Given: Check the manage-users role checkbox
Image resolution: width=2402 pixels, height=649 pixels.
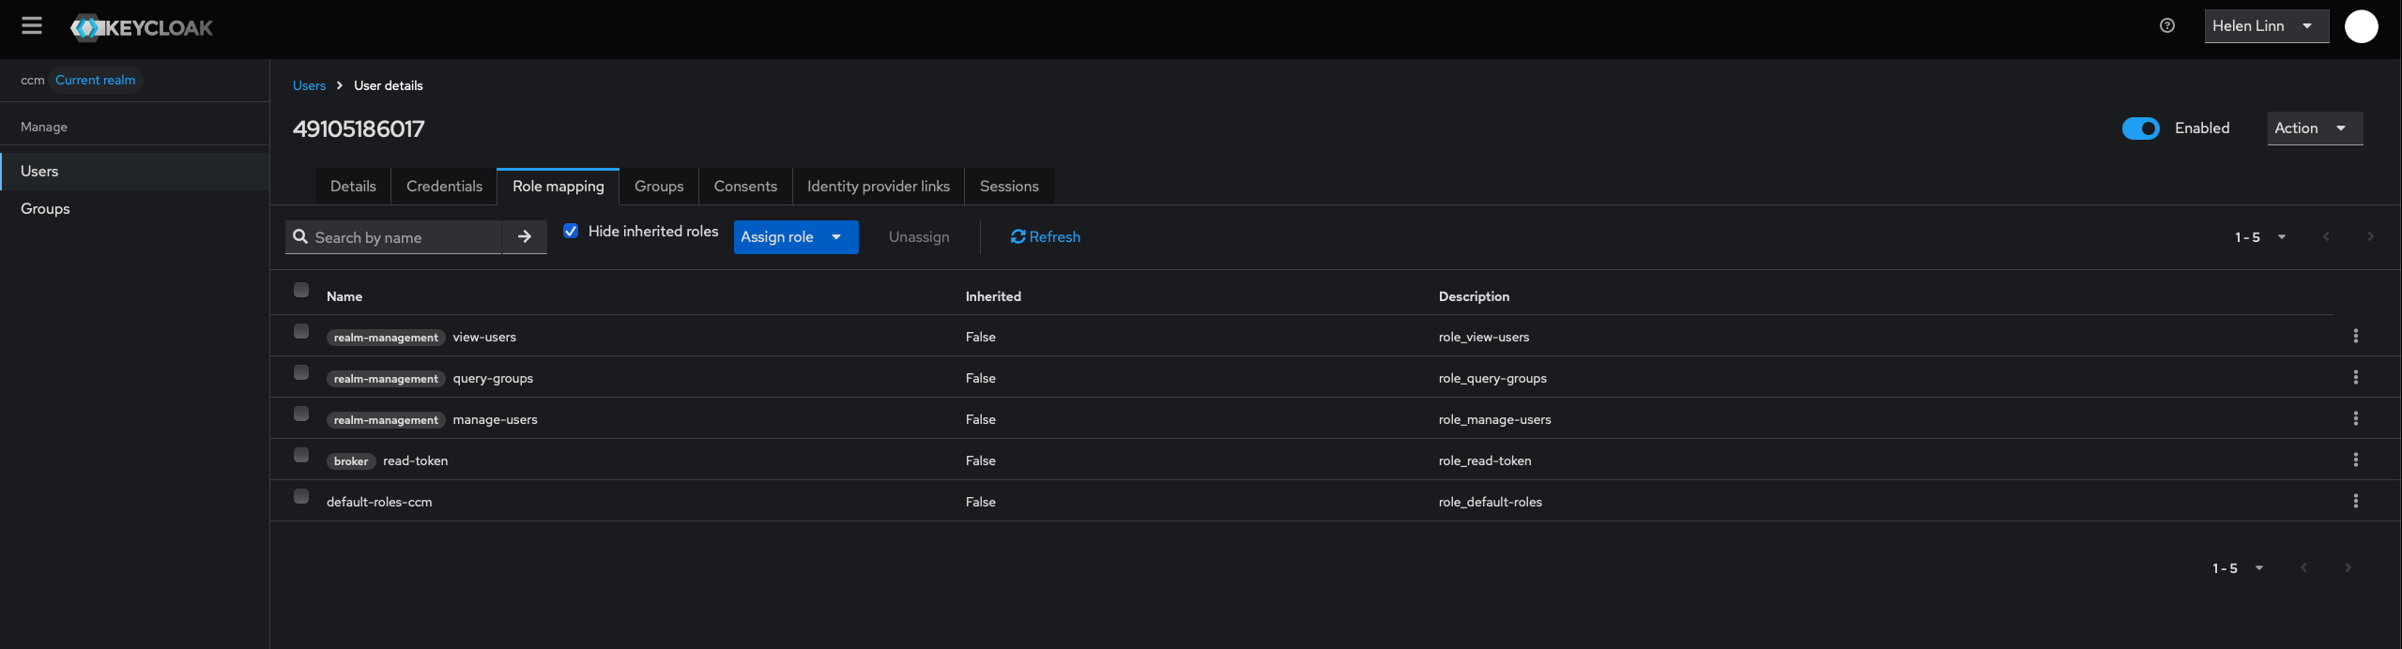Looking at the screenshot, I should [301, 414].
